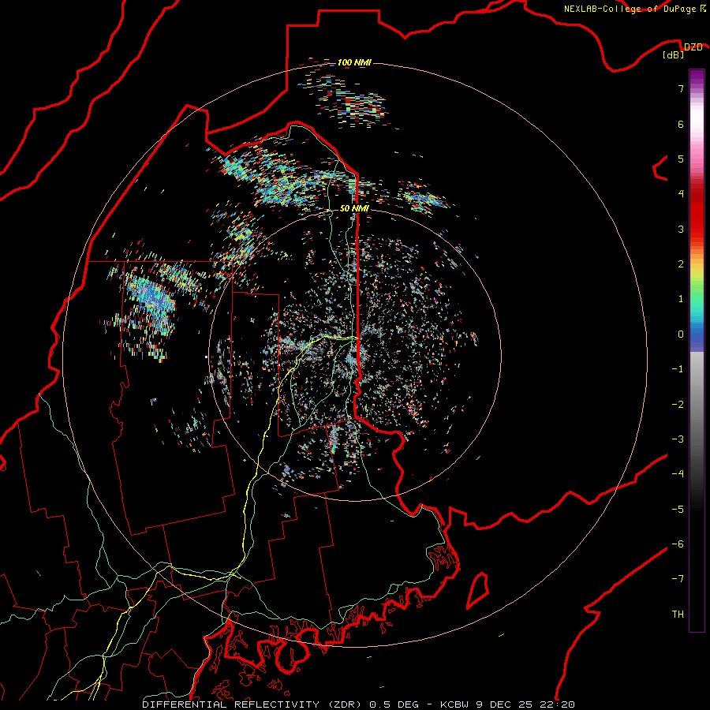Screen dimensions: 710x710
Task: Click the 100 NMI range ring label
Action: coord(354,62)
